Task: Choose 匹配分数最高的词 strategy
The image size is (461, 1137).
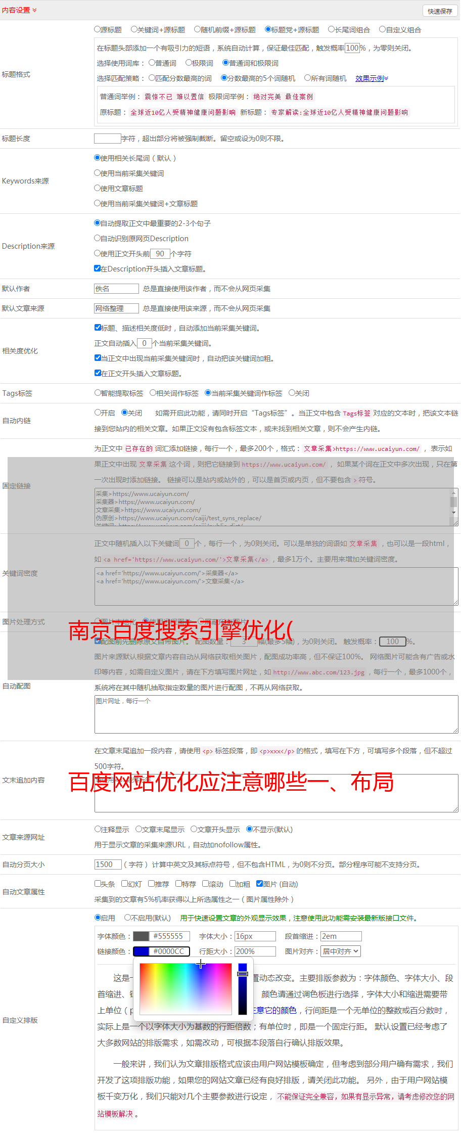Action: click(x=152, y=78)
